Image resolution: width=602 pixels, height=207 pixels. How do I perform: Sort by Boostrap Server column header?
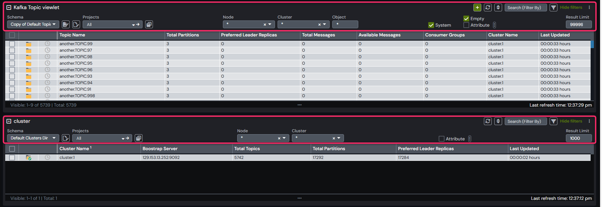coord(160,149)
